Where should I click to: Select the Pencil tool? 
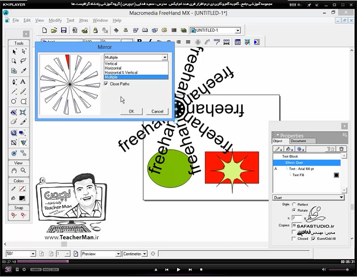coord(23,91)
